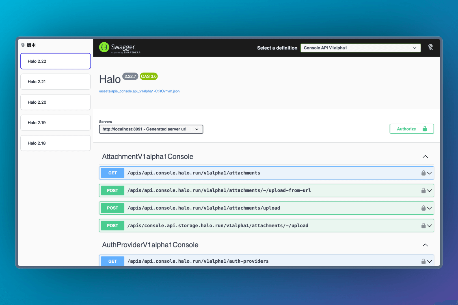Select Halo 2.19 version

pyautogui.click(x=55, y=123)
